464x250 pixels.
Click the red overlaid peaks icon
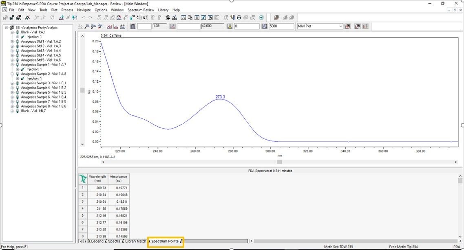109,26
